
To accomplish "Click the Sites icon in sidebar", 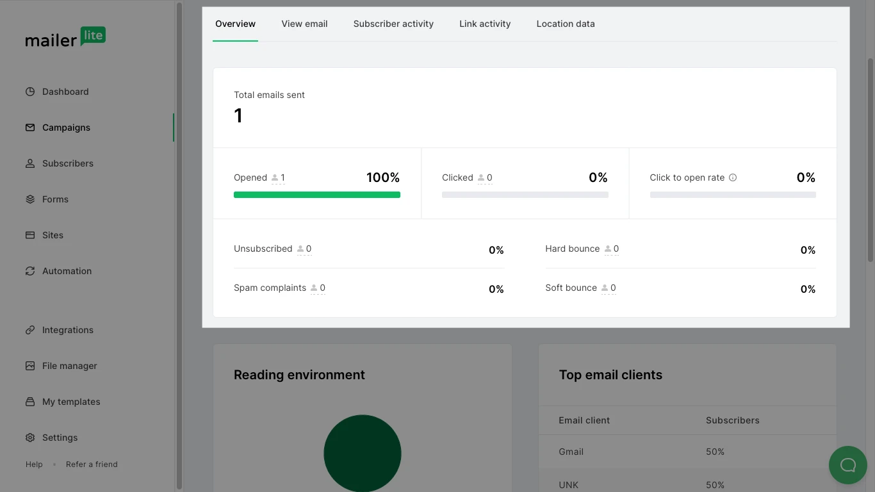I will click(30, 235).
